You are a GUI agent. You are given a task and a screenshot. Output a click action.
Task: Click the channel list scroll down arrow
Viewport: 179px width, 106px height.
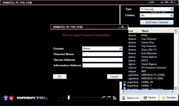176,88
